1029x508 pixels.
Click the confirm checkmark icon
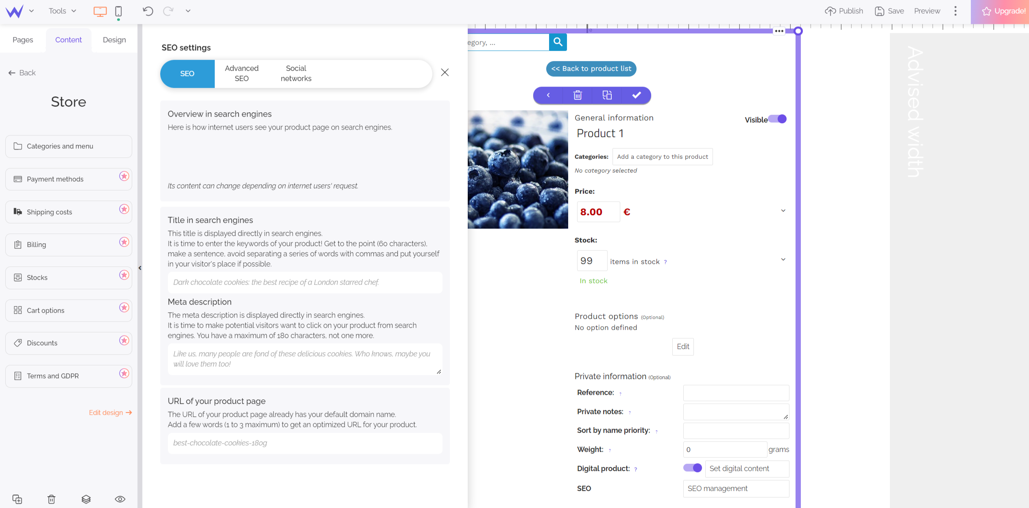[636, 94]
